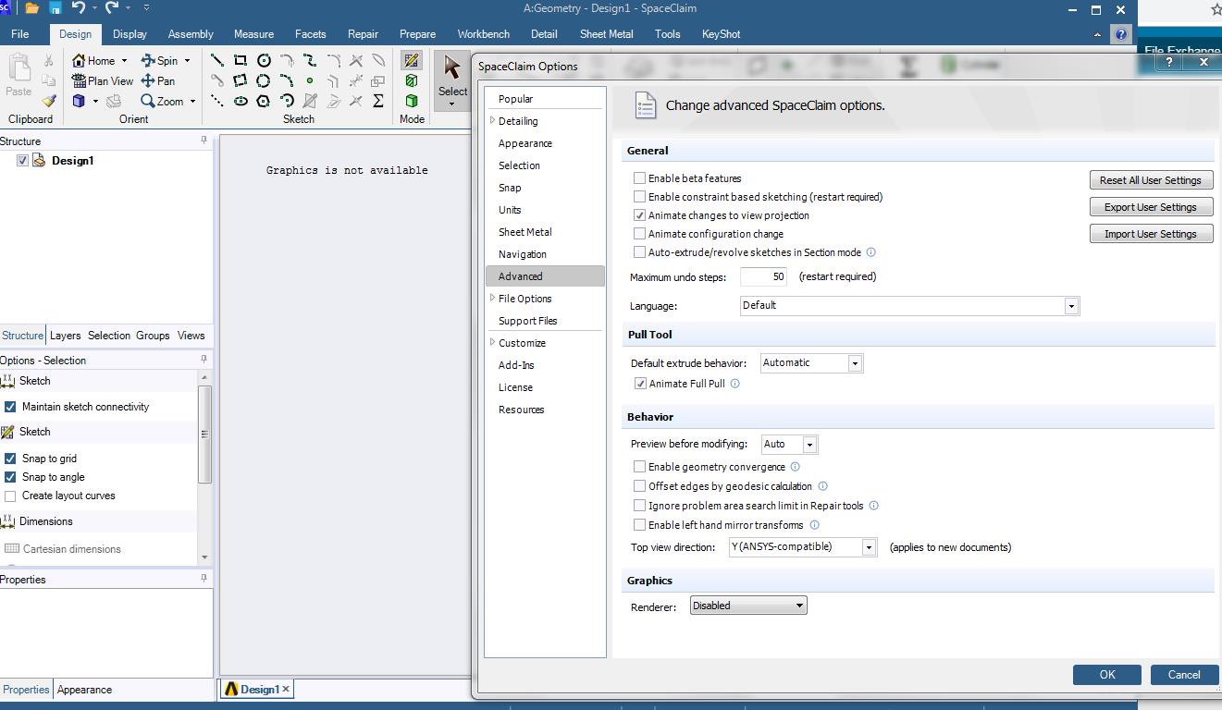Open the Display ribbon tab

click(130, 34)
